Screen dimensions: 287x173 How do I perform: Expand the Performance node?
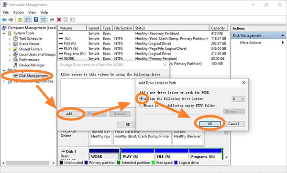pos(10,60)
